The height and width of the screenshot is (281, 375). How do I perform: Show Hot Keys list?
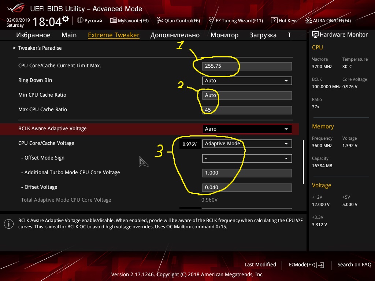point(284,20)
